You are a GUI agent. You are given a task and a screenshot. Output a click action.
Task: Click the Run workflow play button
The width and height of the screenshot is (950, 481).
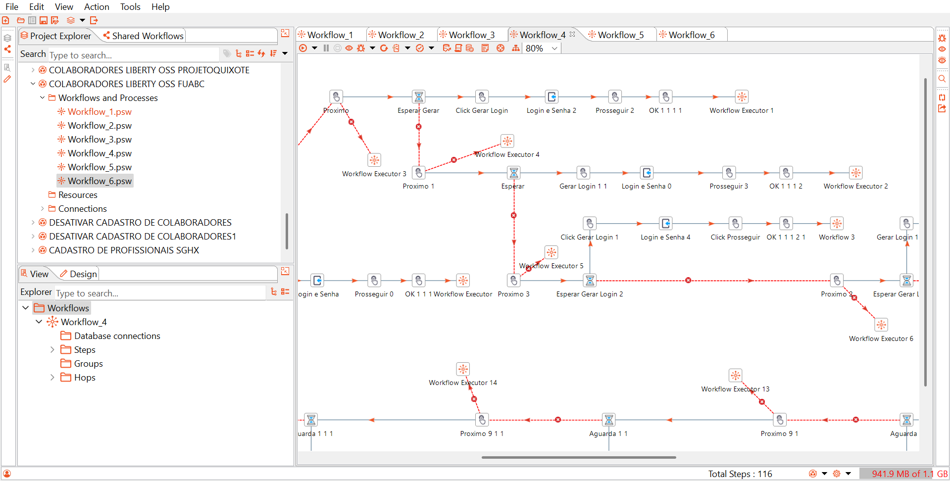point(303,48)
